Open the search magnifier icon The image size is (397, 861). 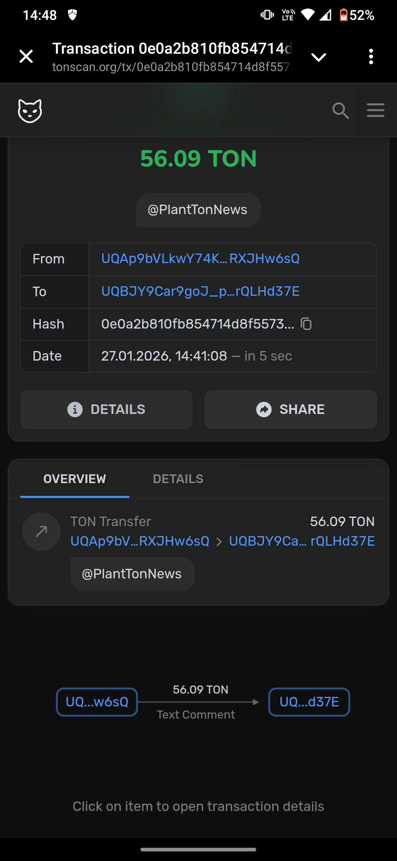coord(340,110)
